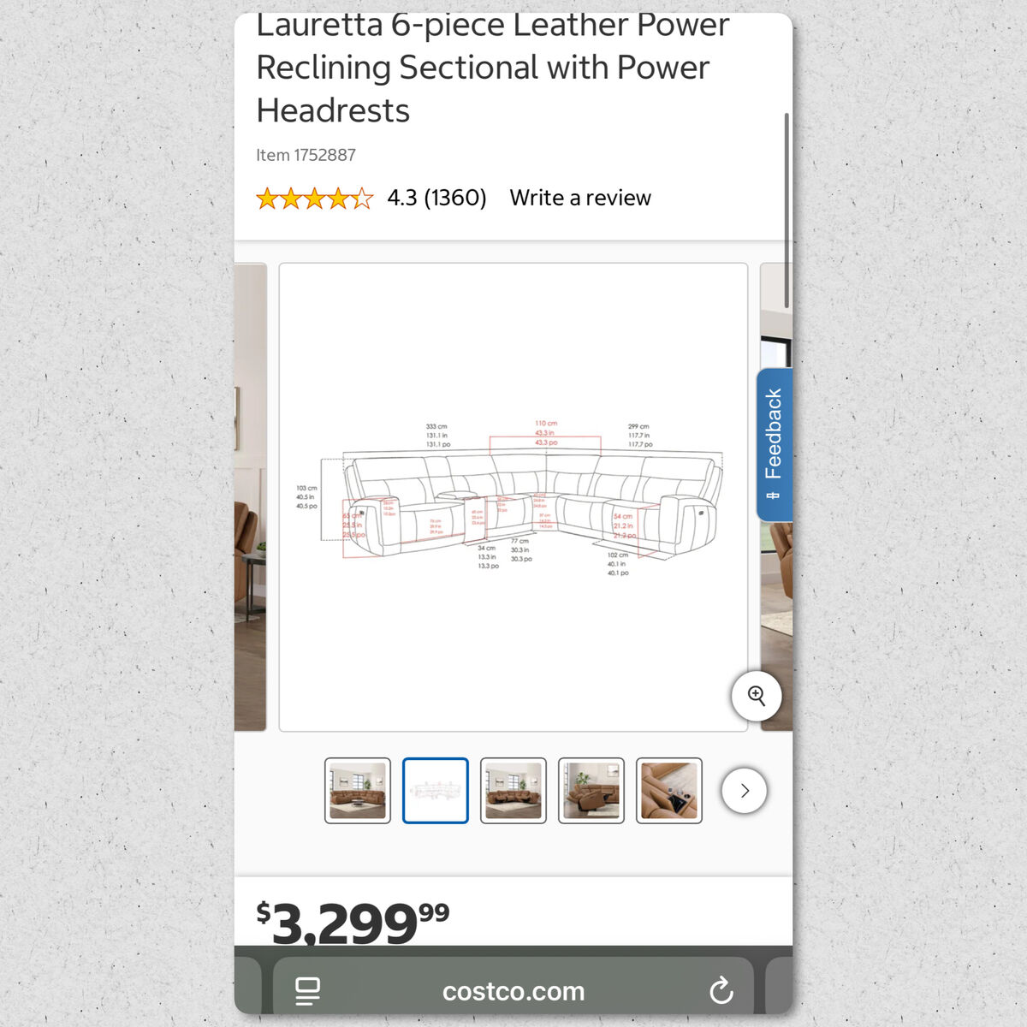Screen dimensions: 1027x1027
Task: Click the previous image peek on left
Action: pyautogui.click(x=251, y=497)
